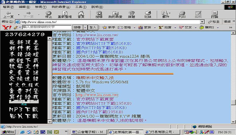Switch to 行易有限公司 taskbar window
236x135 pixels.
(162, 132)
